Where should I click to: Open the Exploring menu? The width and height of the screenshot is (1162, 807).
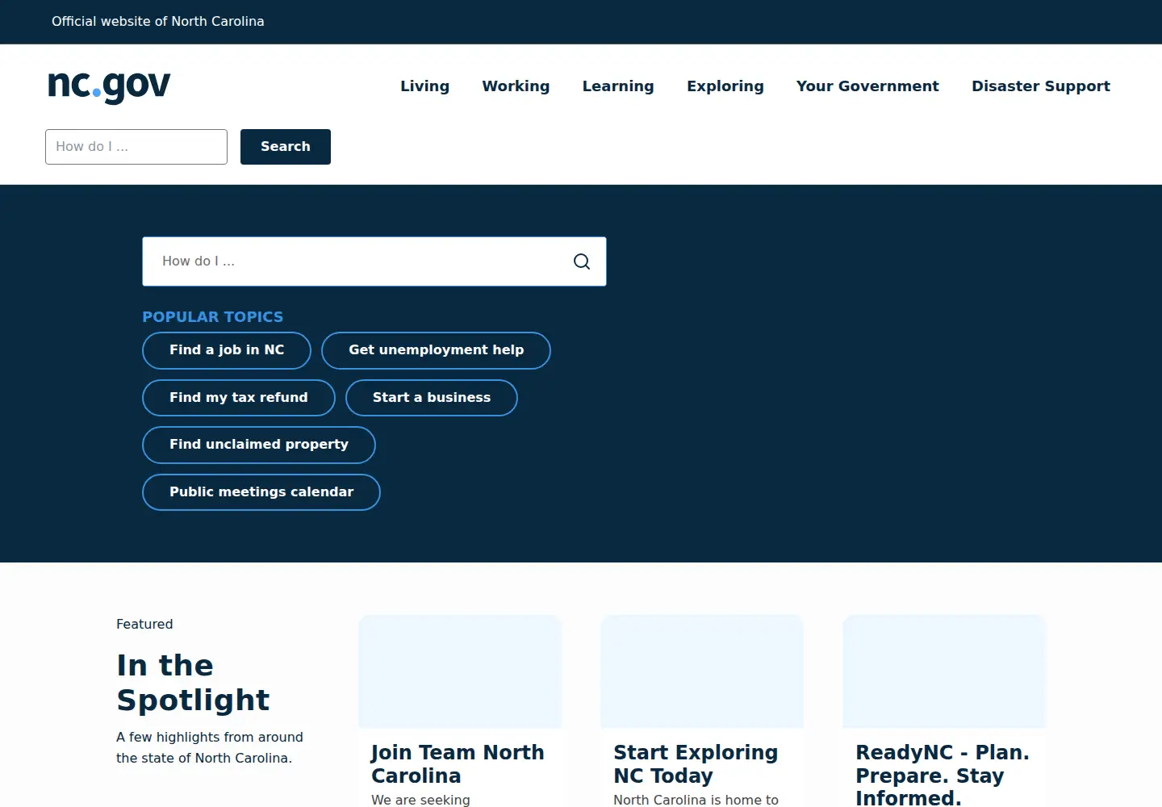pos(725,86)
